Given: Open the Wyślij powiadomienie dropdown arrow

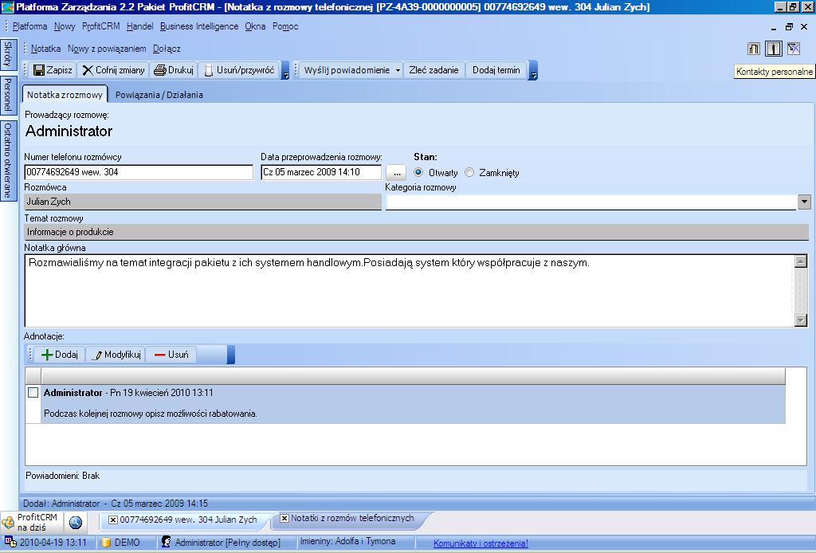Looking at the screenshot, I should tap(398, 70).
